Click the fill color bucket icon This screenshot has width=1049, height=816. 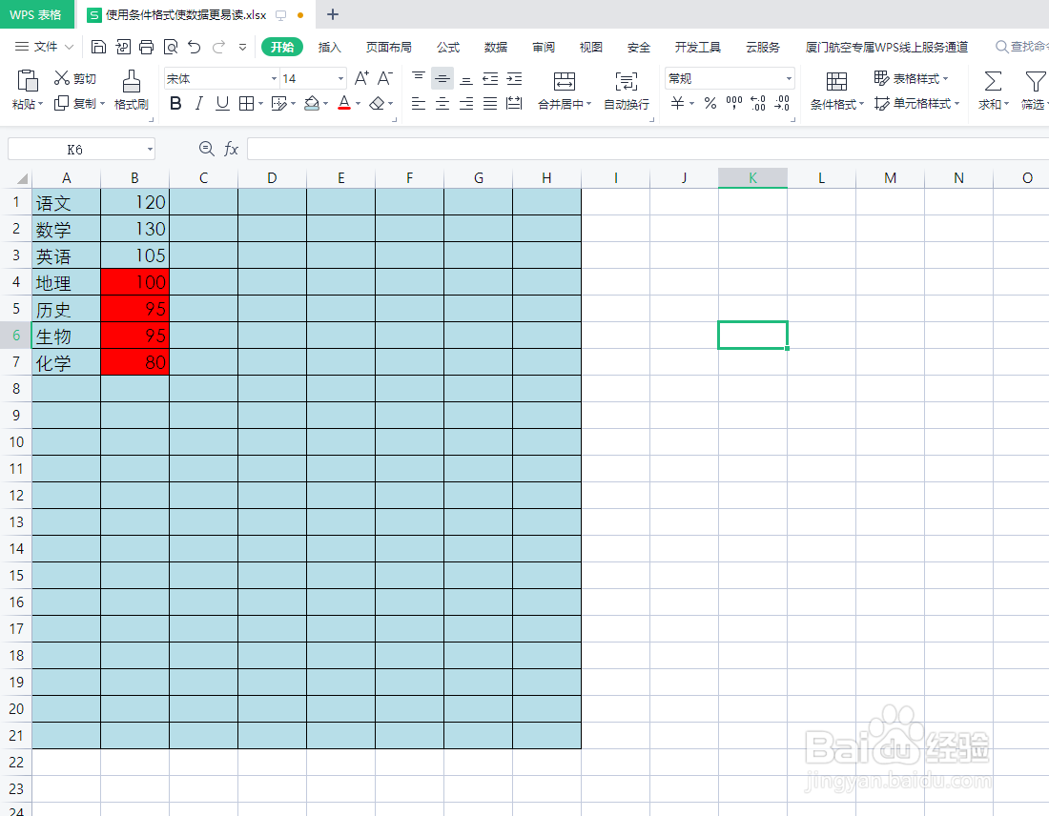pyautogui.click(x=311, y=103)
